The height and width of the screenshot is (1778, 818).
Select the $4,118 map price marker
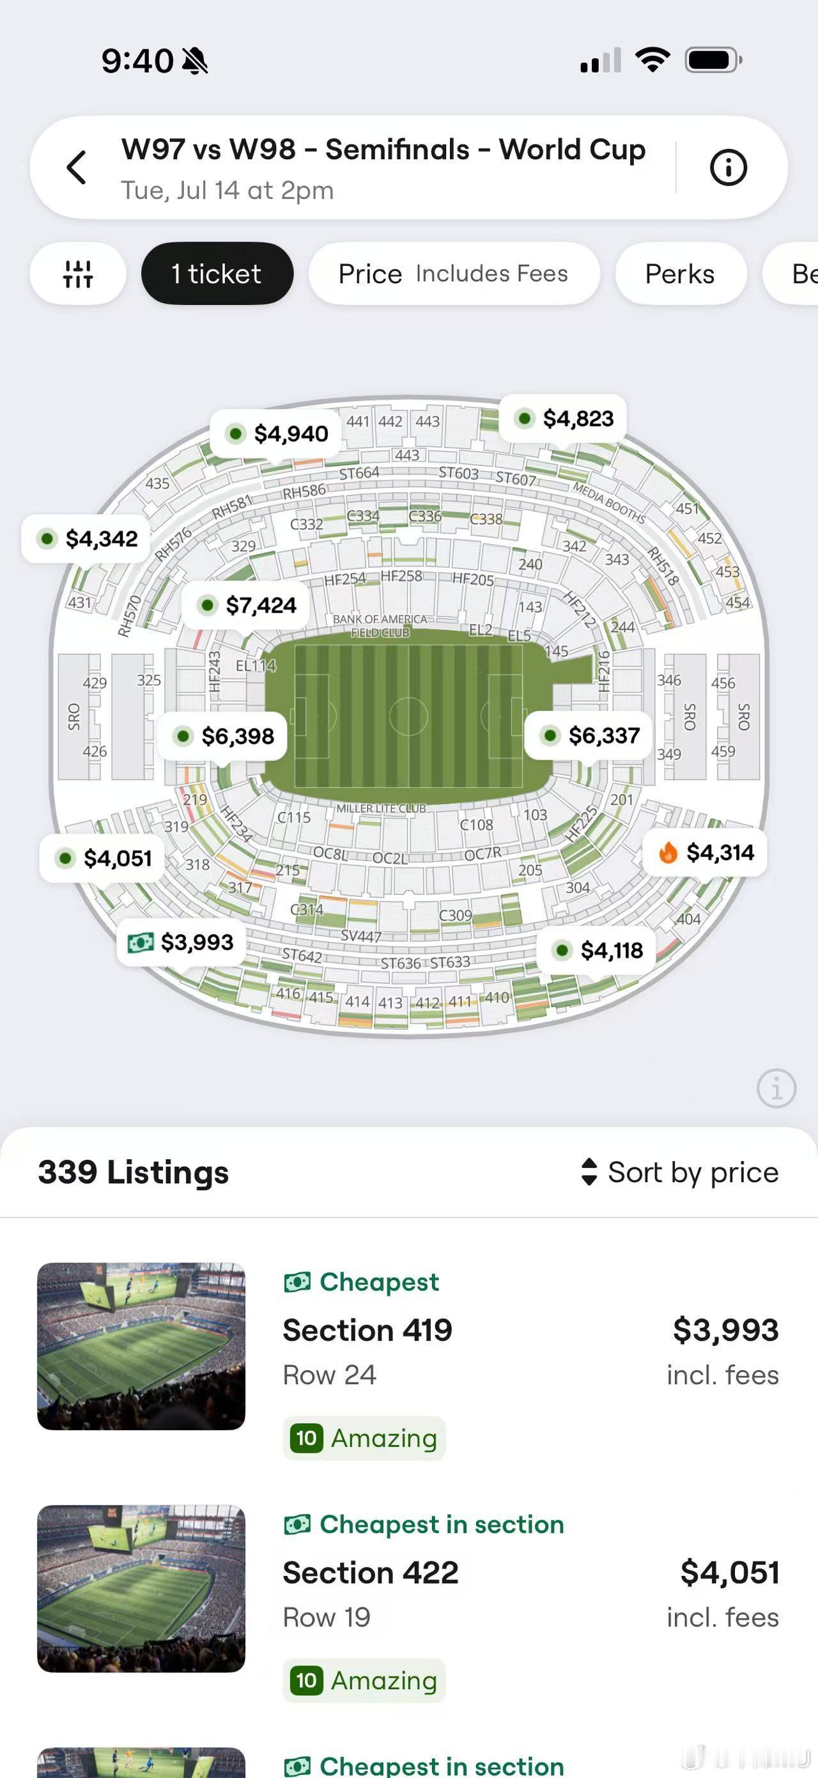coord(596,951)
